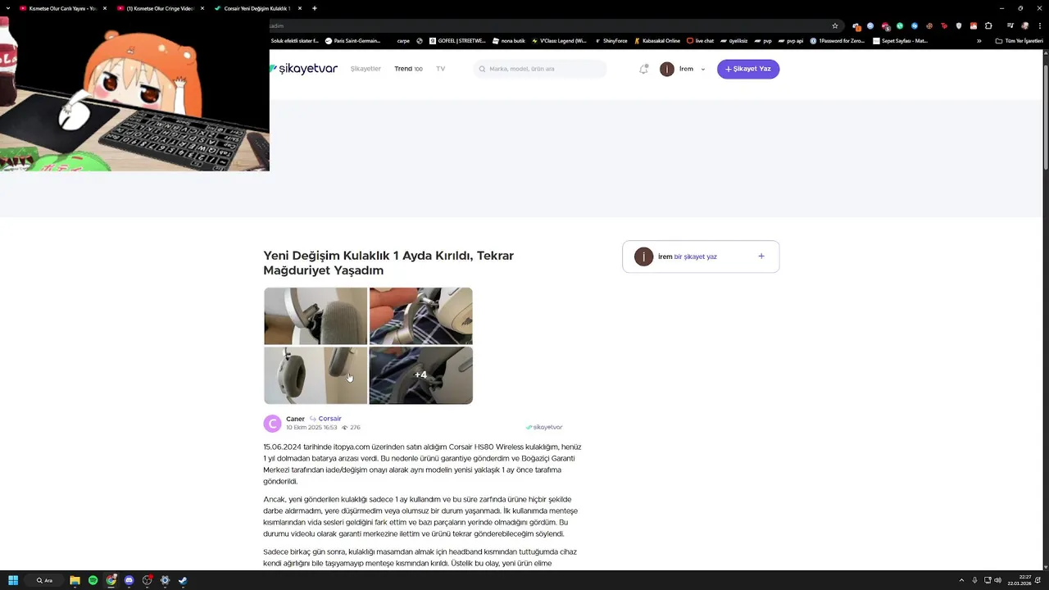The image size is (1049, 590).
Task: Click the Şikayetvar logo
Action: pos(303,69)
